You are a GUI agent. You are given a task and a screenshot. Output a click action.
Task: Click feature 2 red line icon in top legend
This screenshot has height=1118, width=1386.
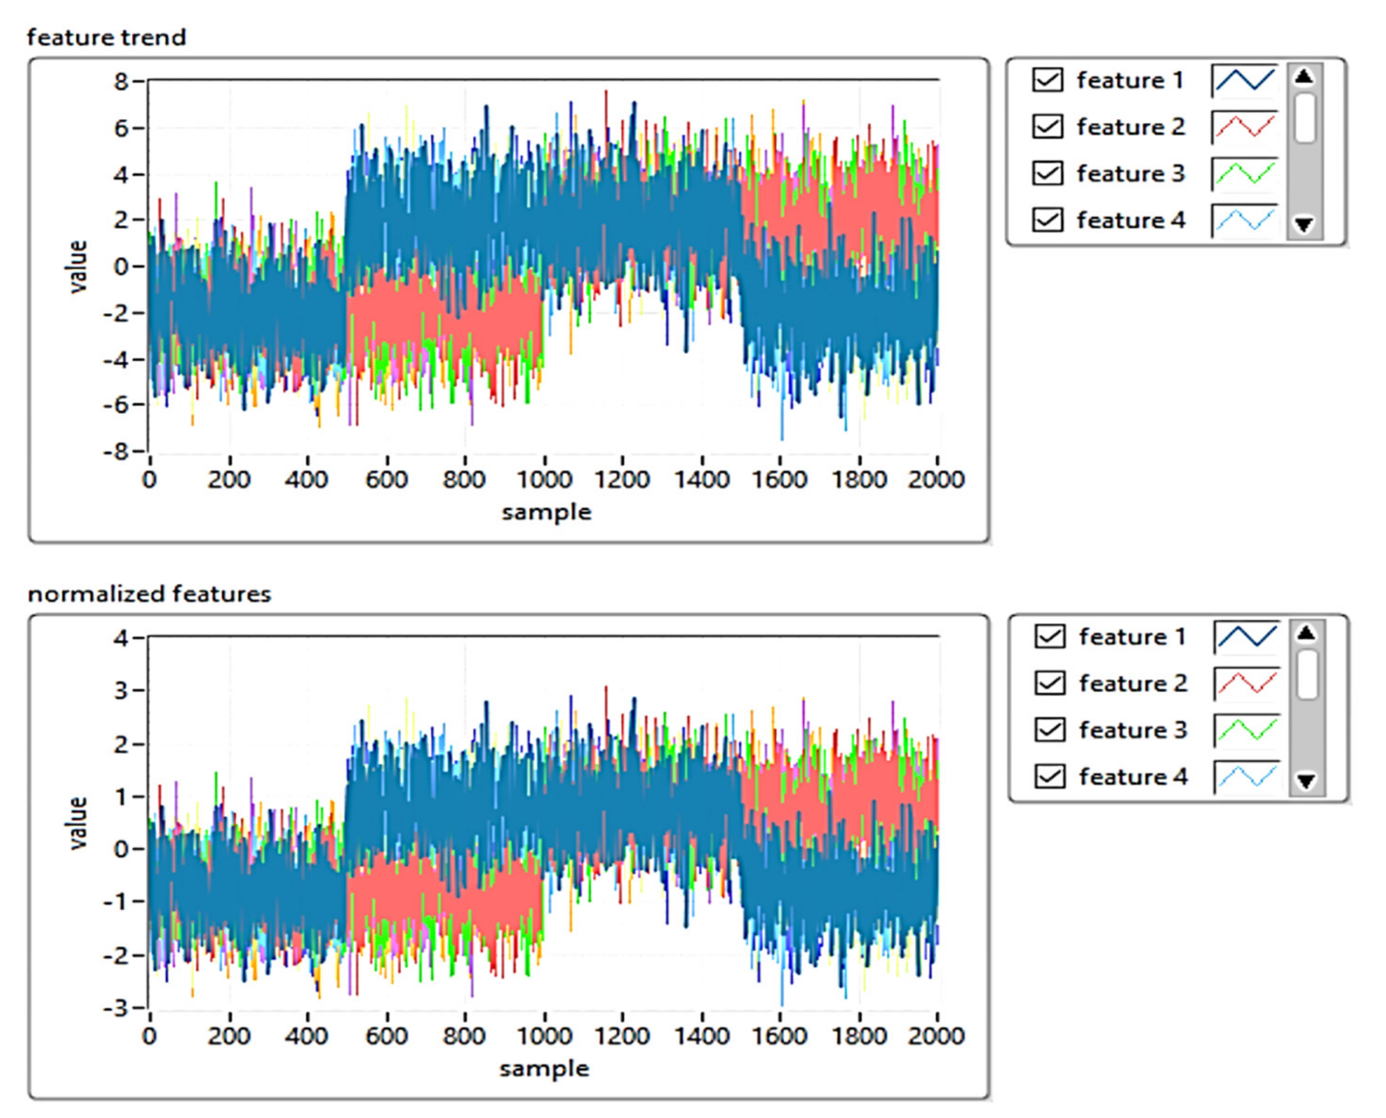(1244, 127)
